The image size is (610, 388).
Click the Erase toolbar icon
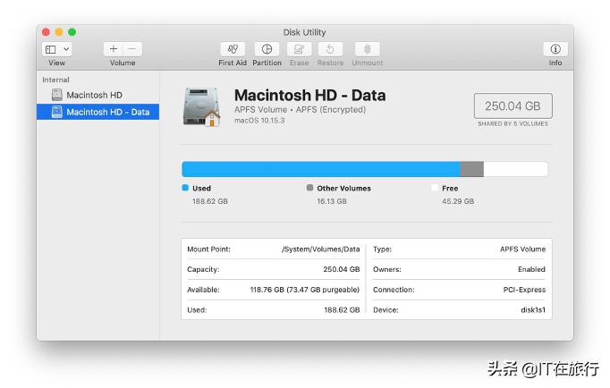pos(299,49)
